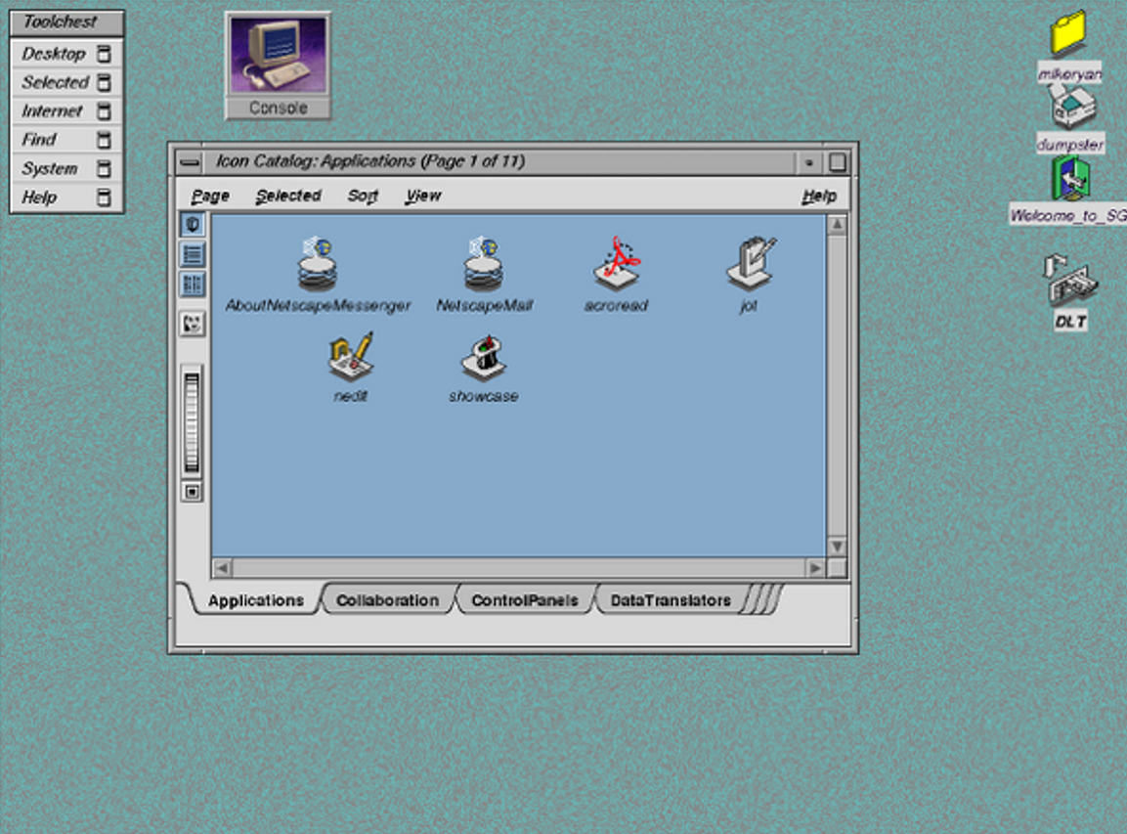The width and height of the screenshot is (1127, 834).
Task: Open the Sort menu
Action: (363, 195)
